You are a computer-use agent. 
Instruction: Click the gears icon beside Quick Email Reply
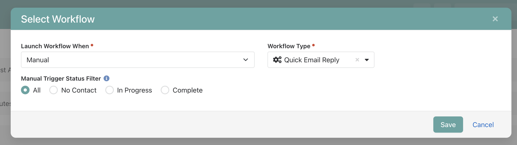point(277,60)
